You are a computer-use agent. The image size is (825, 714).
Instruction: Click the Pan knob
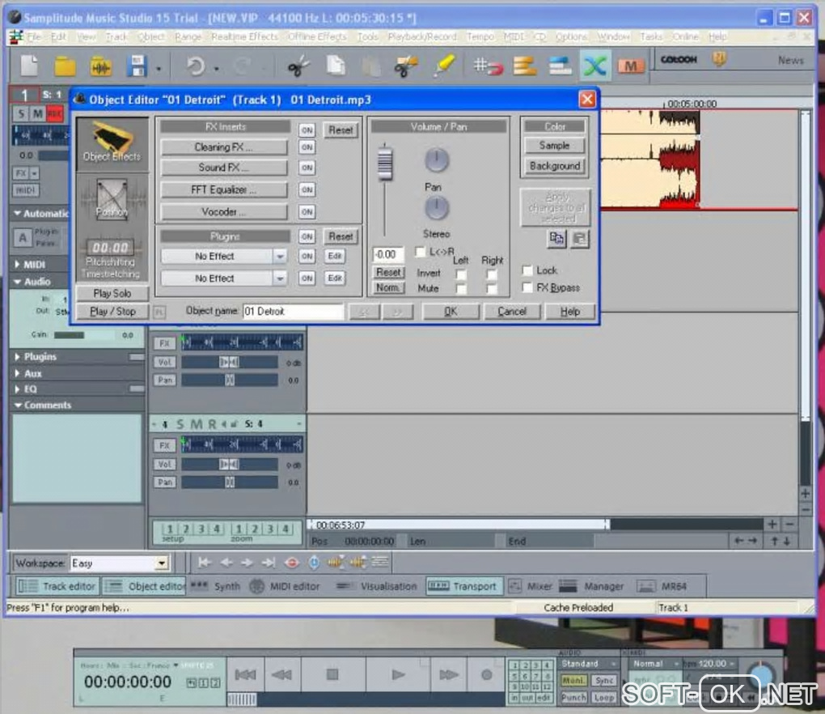[436, 160]
